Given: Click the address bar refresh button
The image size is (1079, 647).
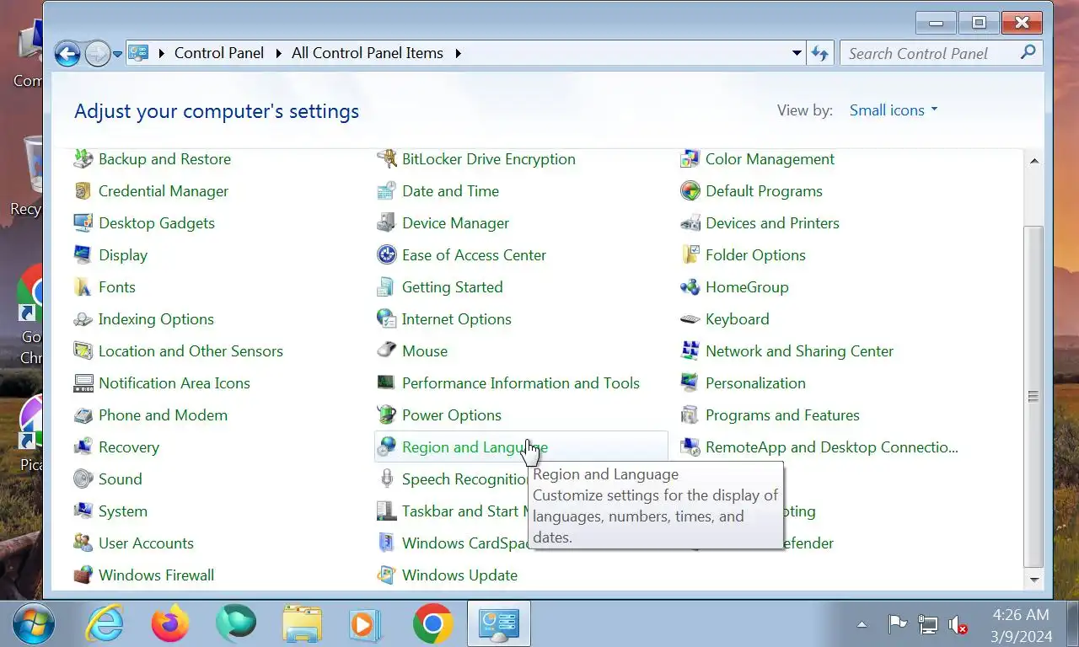Looking at the screenshot, I should point(819,53).
